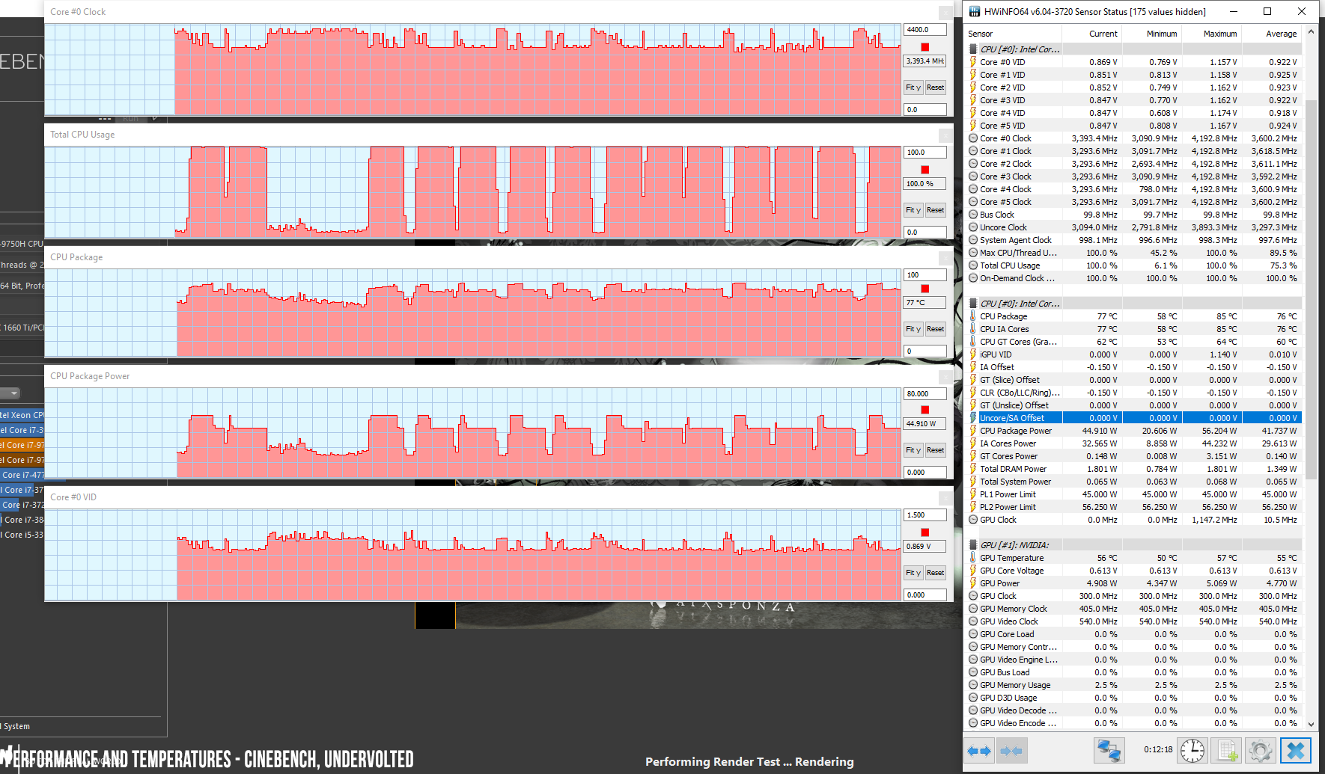Click Fit y in Core #0 Clock graph
The width and height of the screenshot is (1325, 774).
pyautogui.click(x=913, y=87)
